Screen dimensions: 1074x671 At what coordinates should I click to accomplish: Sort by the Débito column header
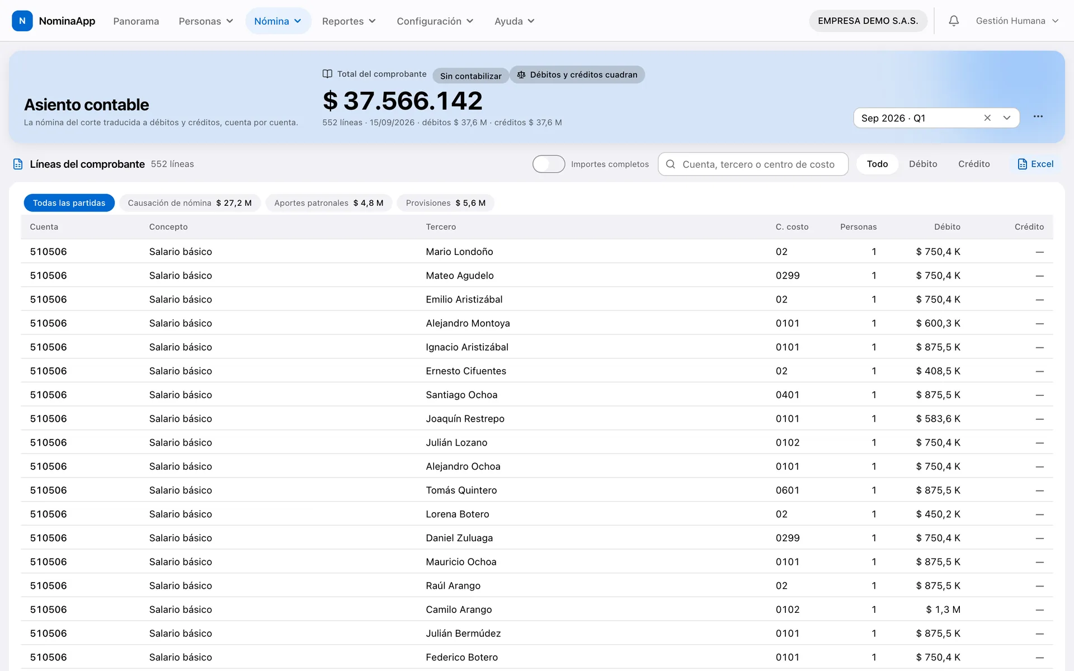tap(947, 227)
